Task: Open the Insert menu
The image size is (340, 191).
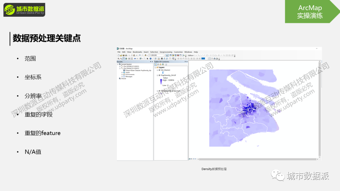Action: point(146,52)
